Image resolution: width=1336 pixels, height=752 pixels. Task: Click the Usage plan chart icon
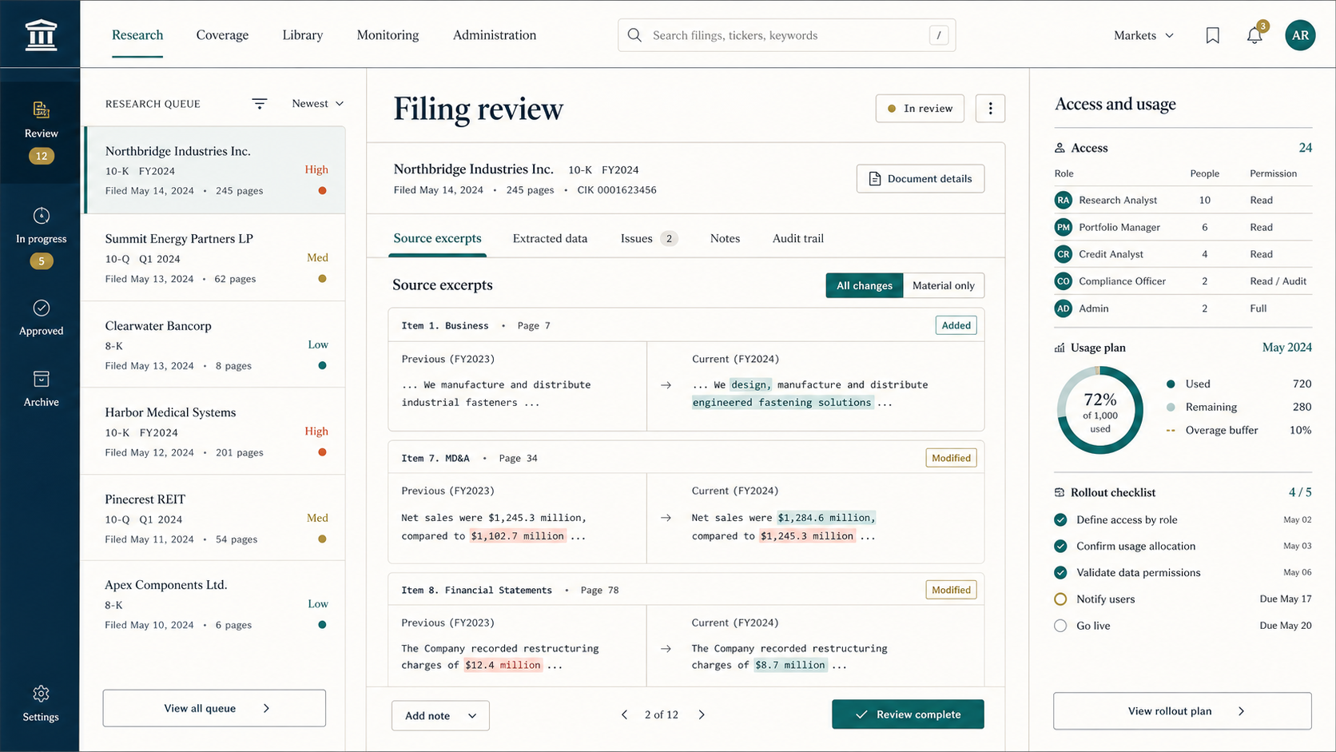pos(1060,348)
